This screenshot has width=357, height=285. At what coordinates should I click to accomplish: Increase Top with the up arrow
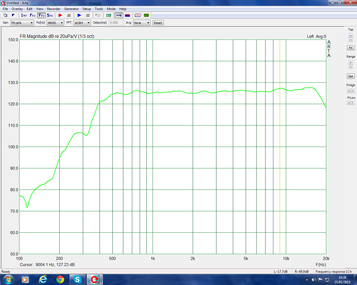(x=351, y=35)
